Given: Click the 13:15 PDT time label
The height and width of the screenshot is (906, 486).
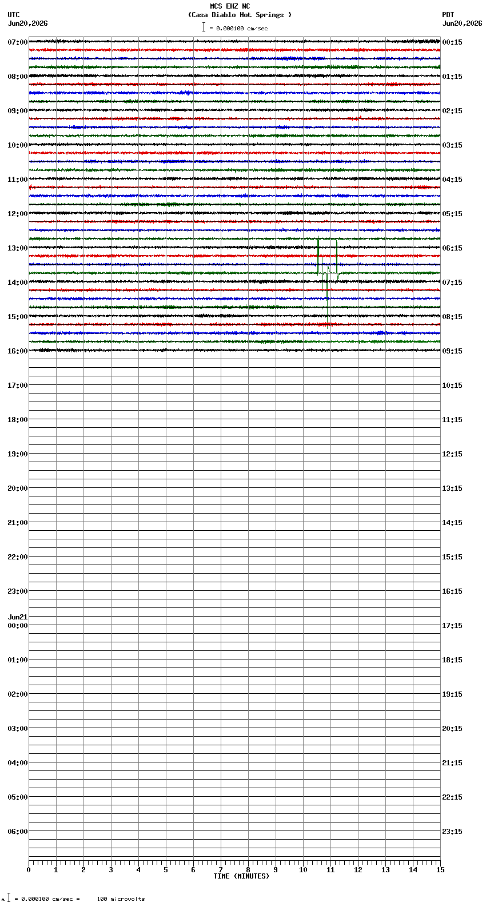Looking at the screenshot, I should 452,488.
